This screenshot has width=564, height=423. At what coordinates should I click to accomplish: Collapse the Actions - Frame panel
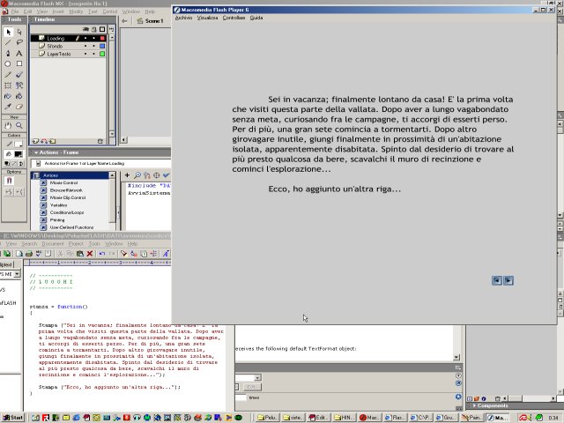tap(36, 152)
